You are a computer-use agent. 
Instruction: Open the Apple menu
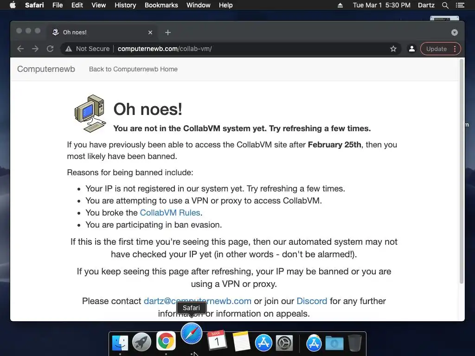13,5
